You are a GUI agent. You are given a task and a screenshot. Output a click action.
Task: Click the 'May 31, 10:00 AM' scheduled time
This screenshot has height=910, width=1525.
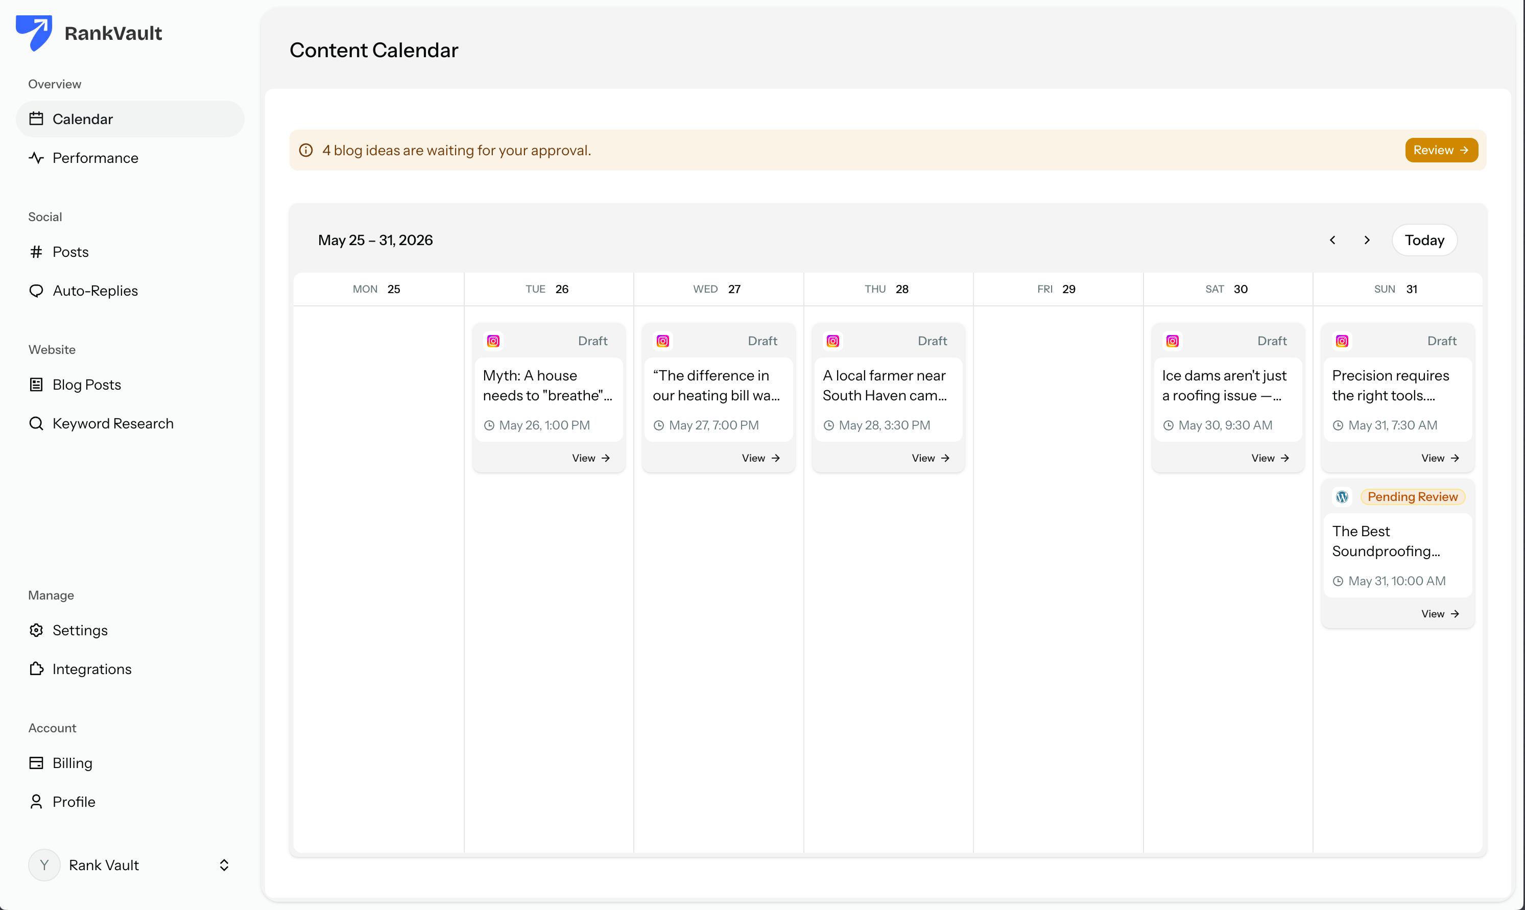[1397, 581]
